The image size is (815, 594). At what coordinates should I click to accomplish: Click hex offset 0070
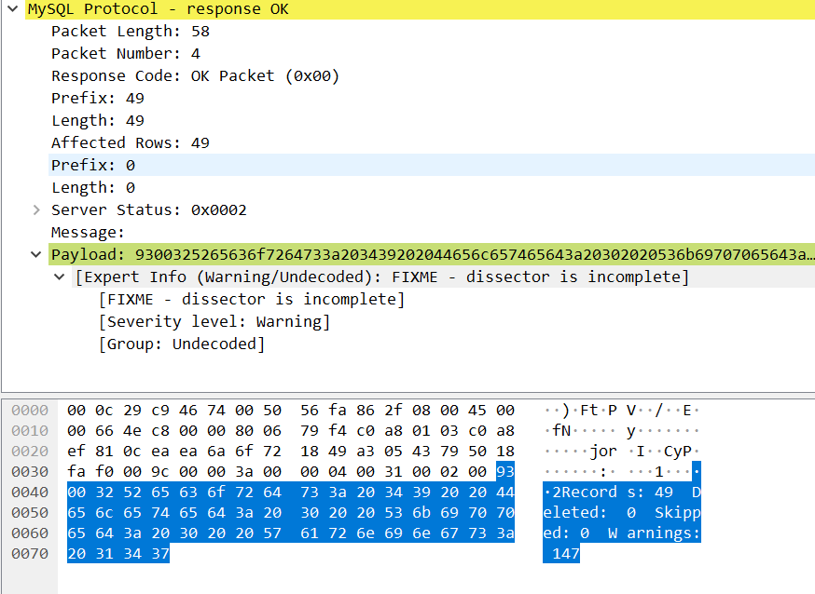30,554
